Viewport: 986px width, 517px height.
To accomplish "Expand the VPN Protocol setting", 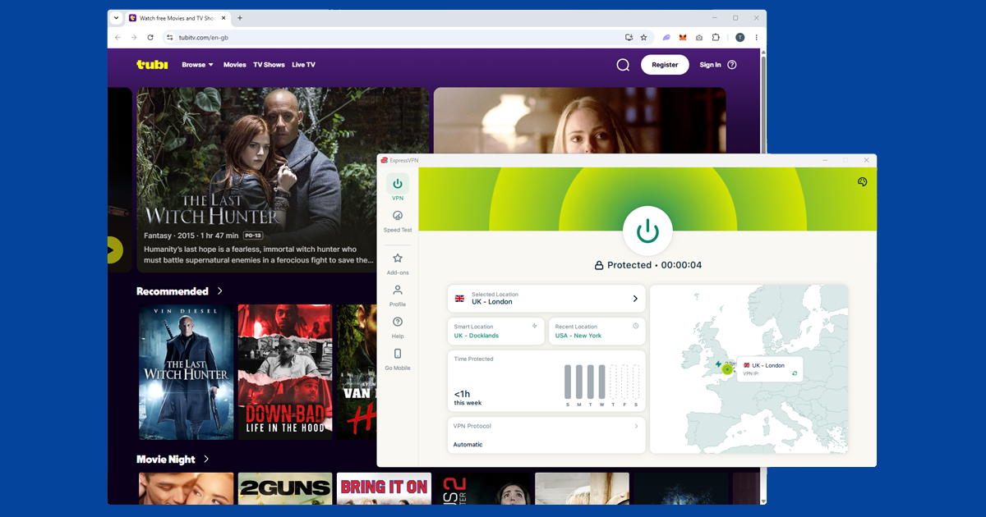I will 546,435.
